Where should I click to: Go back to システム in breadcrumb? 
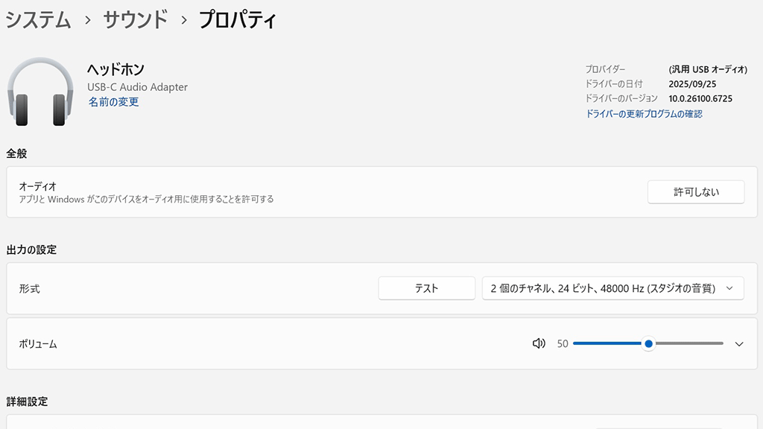click(38, 20)
